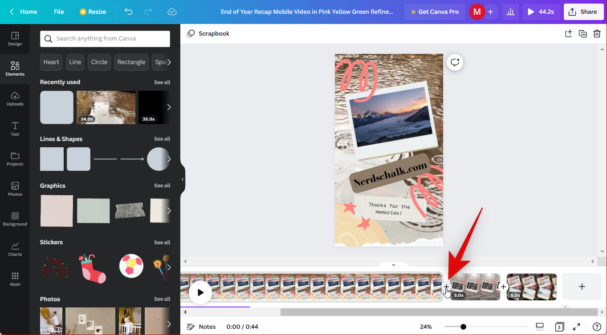
Task: Click the timeline horizontal scrollbar
Action: [439, 312]
